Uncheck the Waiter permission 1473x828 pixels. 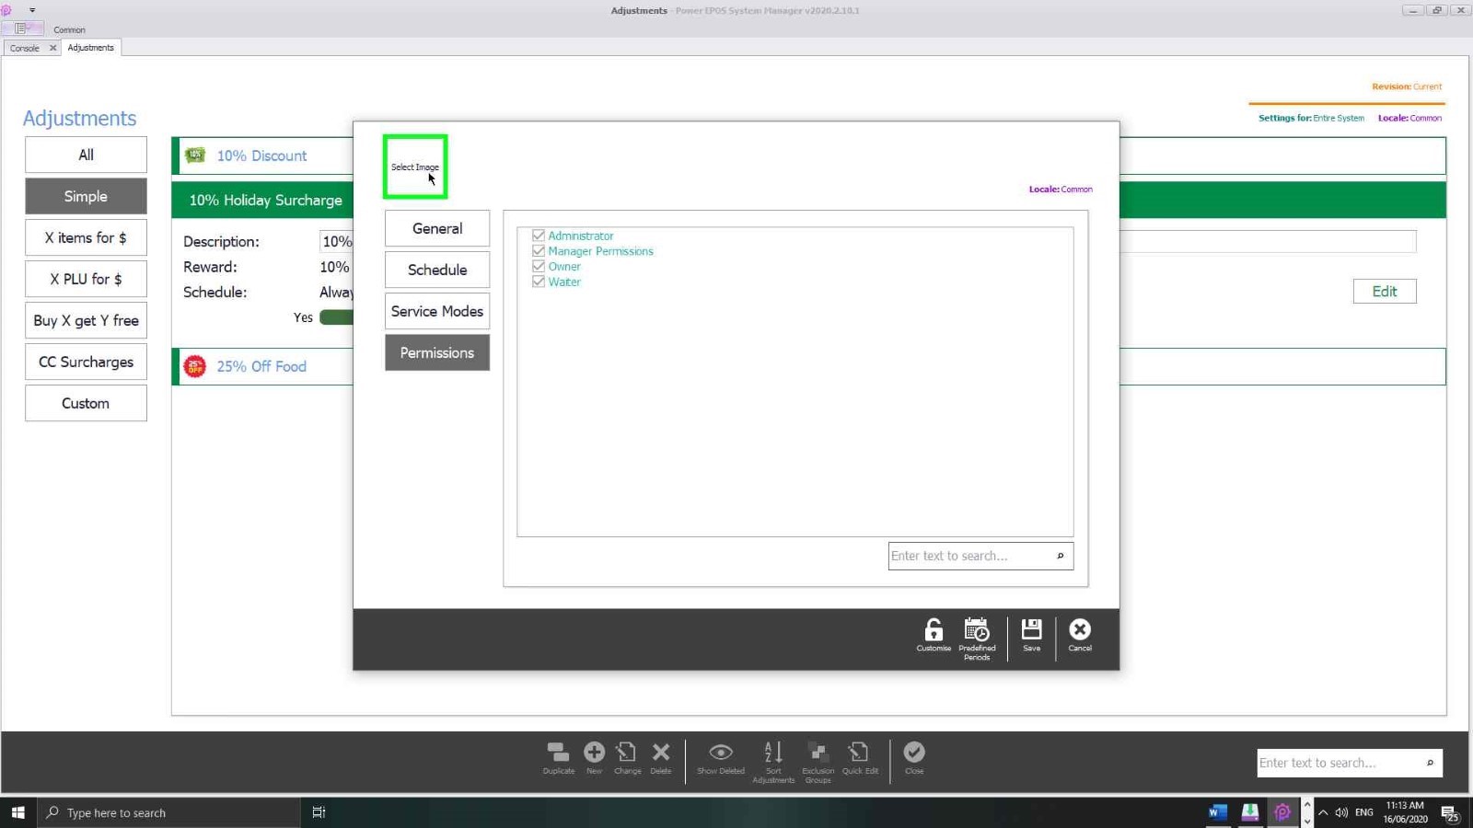(539, 282)
